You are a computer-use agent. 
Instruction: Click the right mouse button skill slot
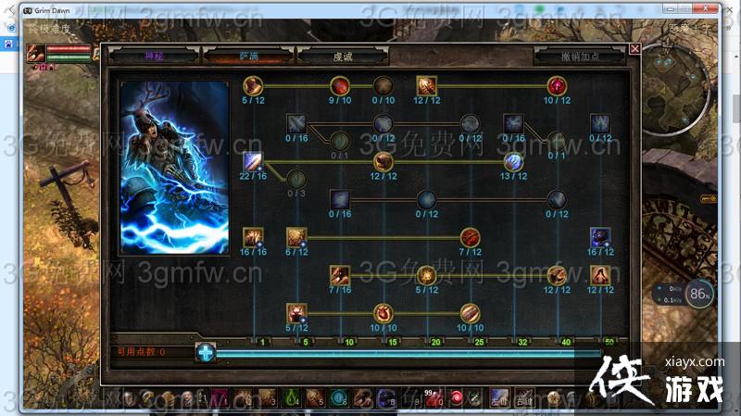coord(523,398)
